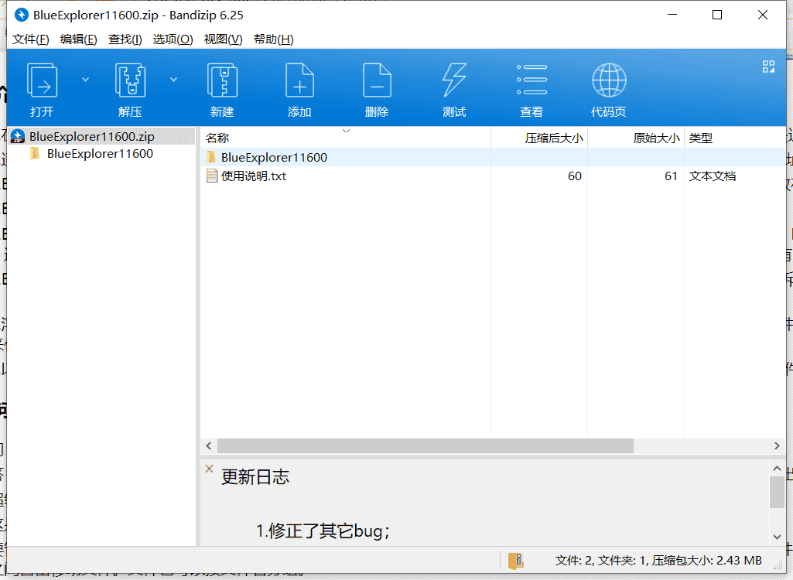Click the 打开 (Open) toolbar icon
793x580 pixels.
tap(42, 80)
